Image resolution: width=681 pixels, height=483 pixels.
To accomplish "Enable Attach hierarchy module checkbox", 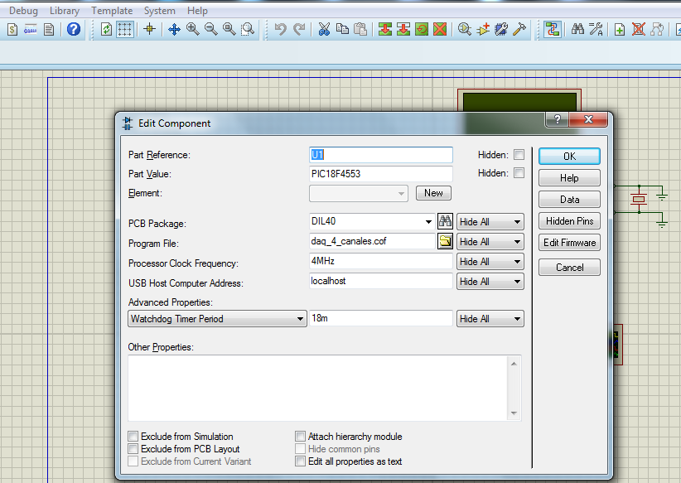I will 300,436.
